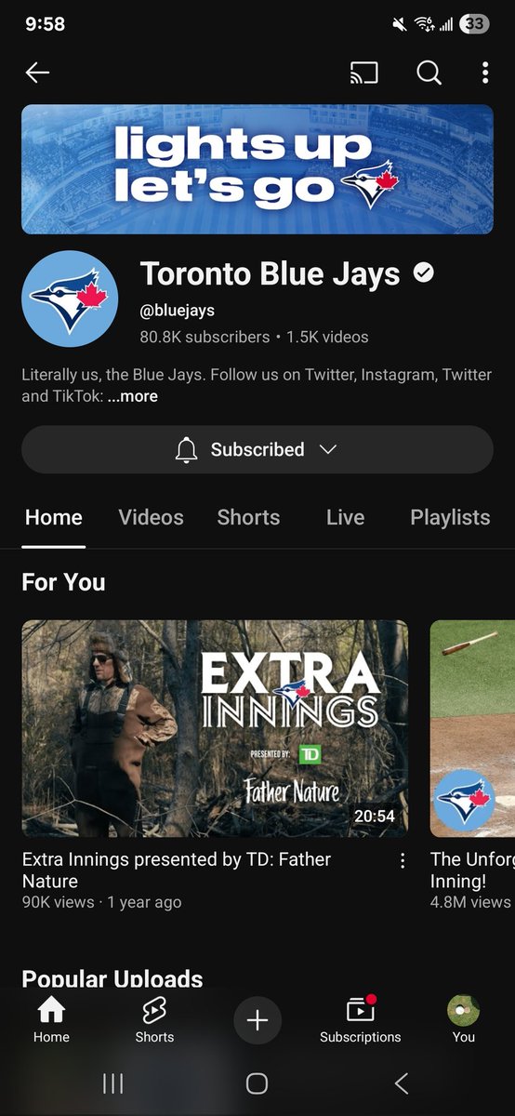Tap the Android home button
The width and height of the screenshot is (515, 1116).
257,1083
